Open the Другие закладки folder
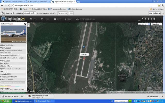Image resolution: width=165 pixels, height=103 pixels. (157, 9)
